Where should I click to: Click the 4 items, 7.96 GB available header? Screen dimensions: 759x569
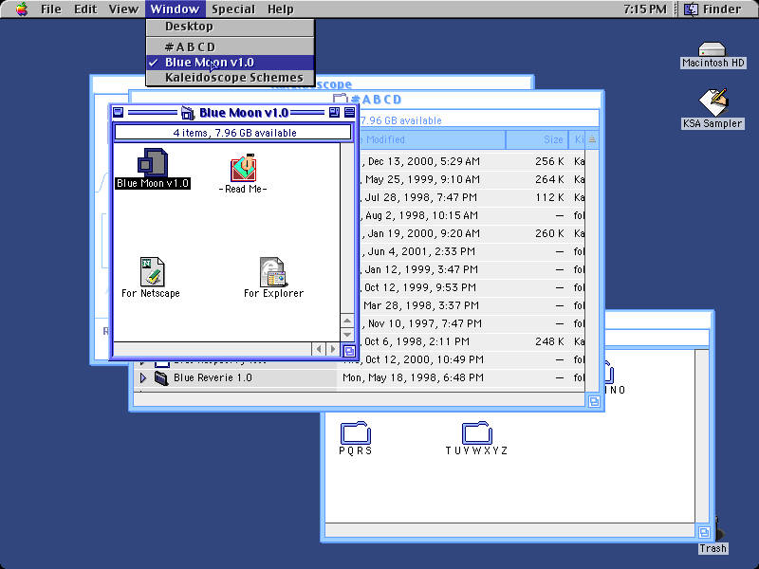234,133
